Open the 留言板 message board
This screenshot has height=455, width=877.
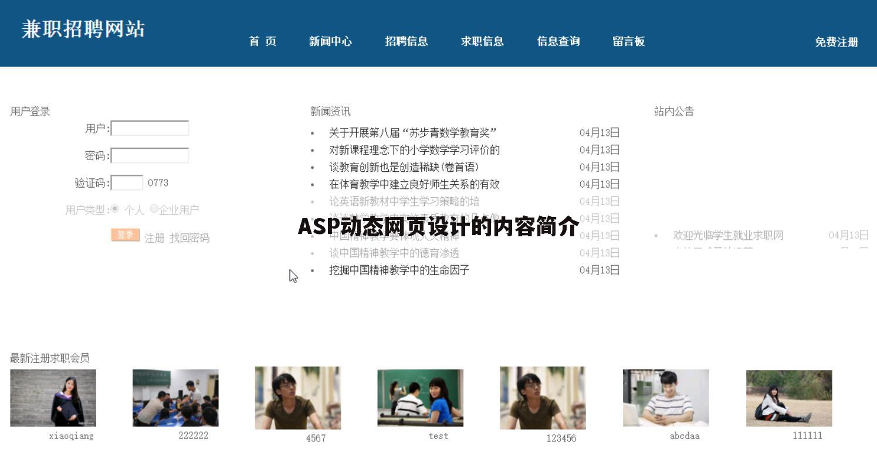tap(628, 42)
